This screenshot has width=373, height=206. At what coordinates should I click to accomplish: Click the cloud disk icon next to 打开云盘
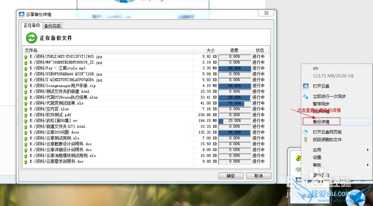tap(306, 86)
